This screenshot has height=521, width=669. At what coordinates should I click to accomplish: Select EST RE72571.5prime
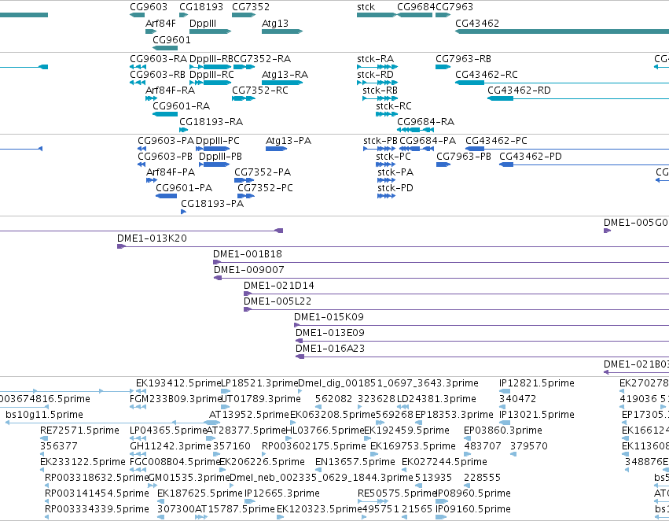pyautogui.click(x=44, y=438)
